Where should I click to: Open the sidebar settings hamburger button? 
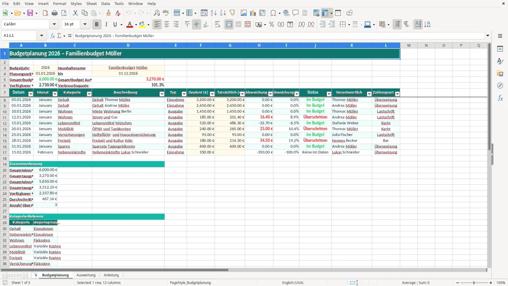click(500, 37)
